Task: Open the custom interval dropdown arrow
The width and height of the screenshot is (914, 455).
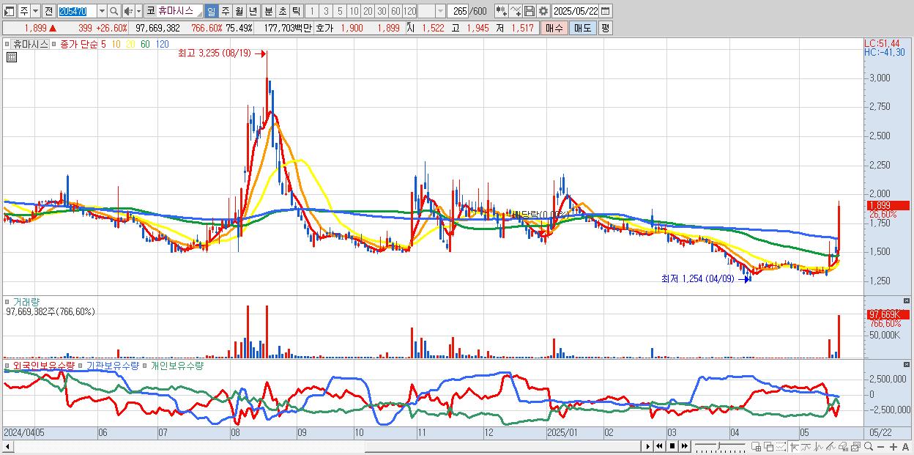Action: [x=440, y=11]
